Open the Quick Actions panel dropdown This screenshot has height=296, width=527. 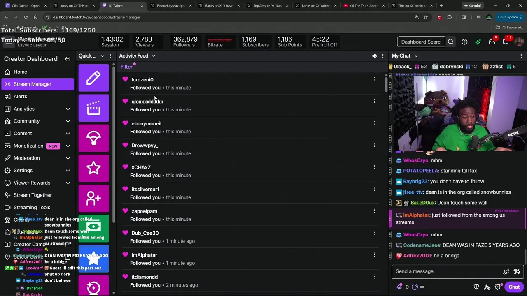pyautogui.click(x=102, y=56)
